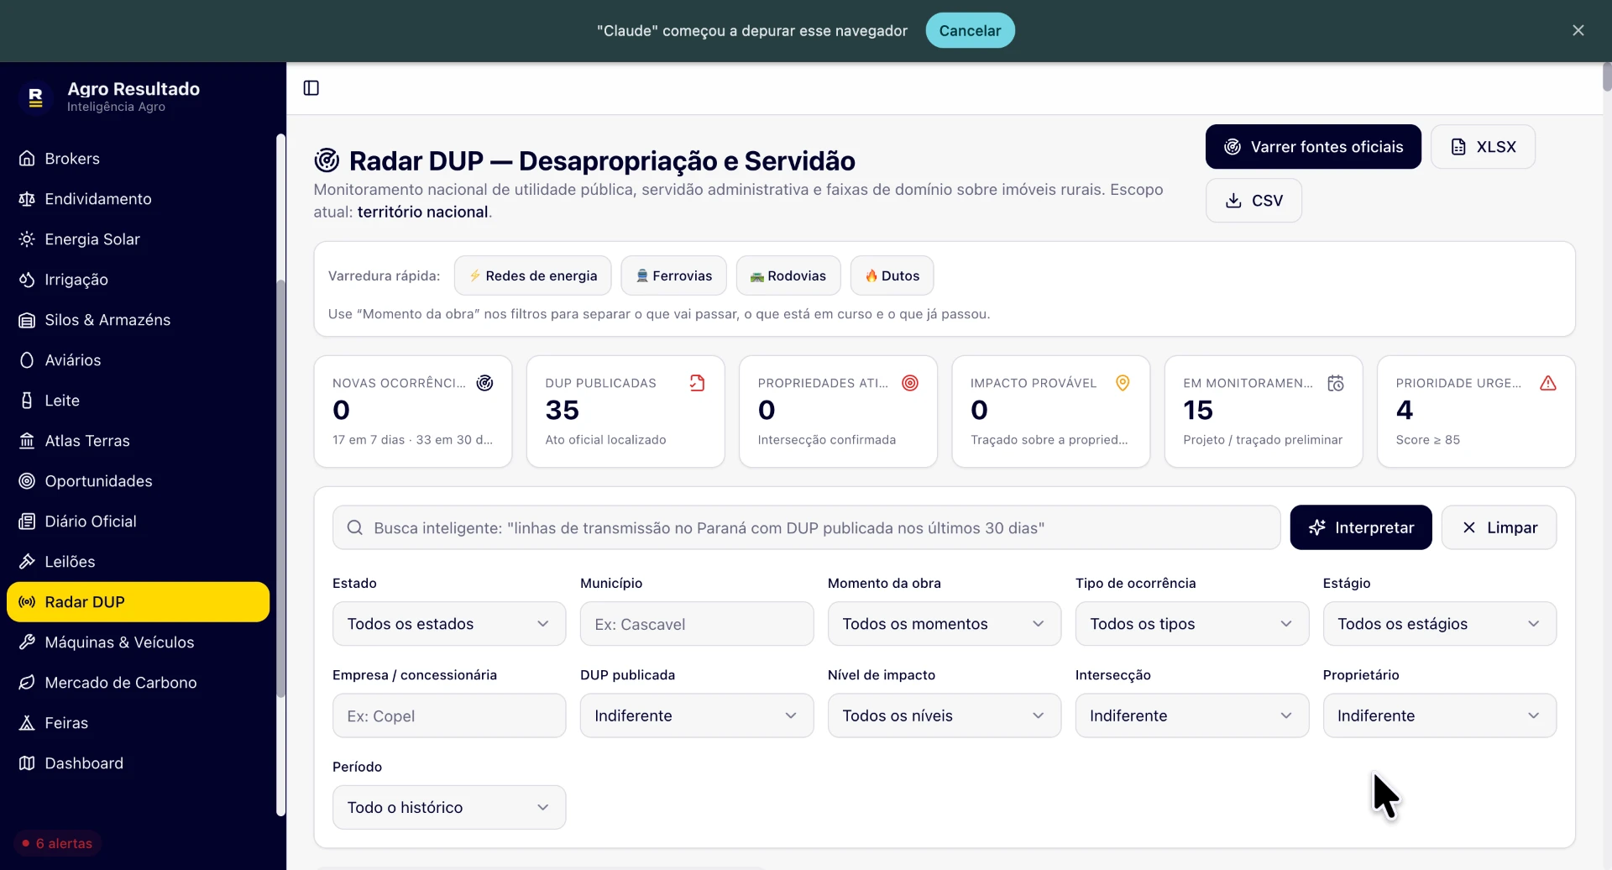Screen dimensions: 1612x870
Task: Open the Tipo de ocorrência dropdown
Action: [1192, 624]
